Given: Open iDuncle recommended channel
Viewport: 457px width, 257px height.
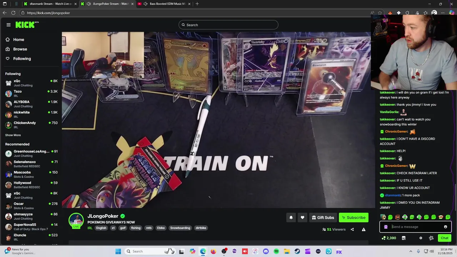Looking at the screenshot, I should tap(31, 237).
